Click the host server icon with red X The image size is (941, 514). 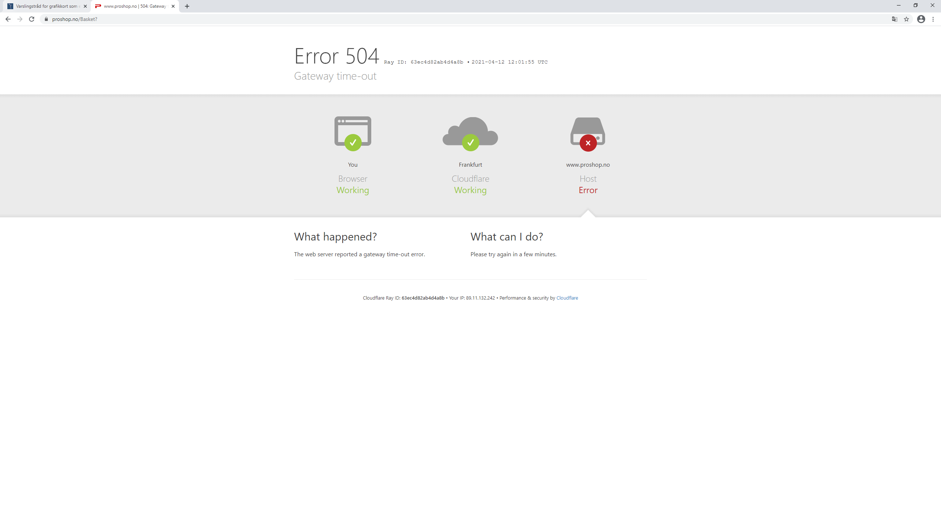(x=588, y=134)
